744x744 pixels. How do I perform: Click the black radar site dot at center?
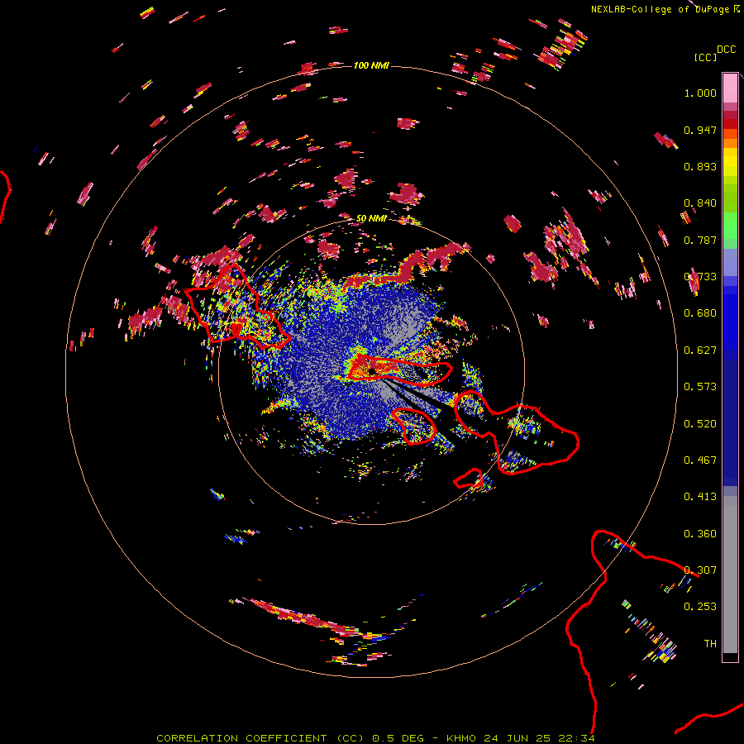(372, 371)
